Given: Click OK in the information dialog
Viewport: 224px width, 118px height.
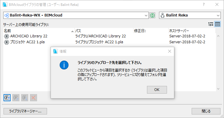Looking at the screenshot, I should [157, 90].
